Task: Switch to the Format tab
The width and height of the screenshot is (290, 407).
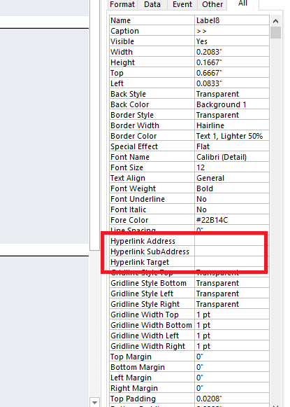Action: coord(122,4)
